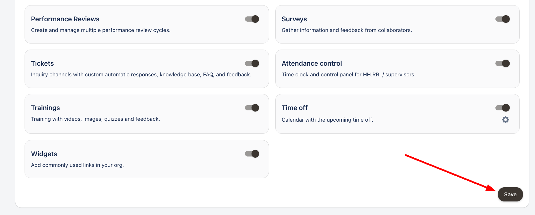
Task: Click the Tickets card heading
Action: click(x=42, y=63)
